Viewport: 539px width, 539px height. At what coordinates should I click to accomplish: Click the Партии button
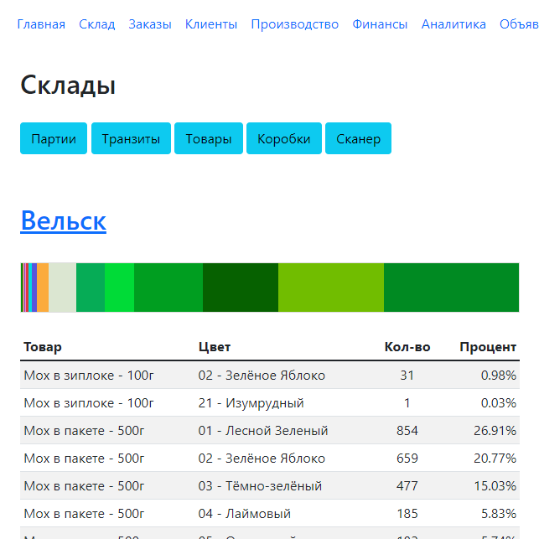54,139
